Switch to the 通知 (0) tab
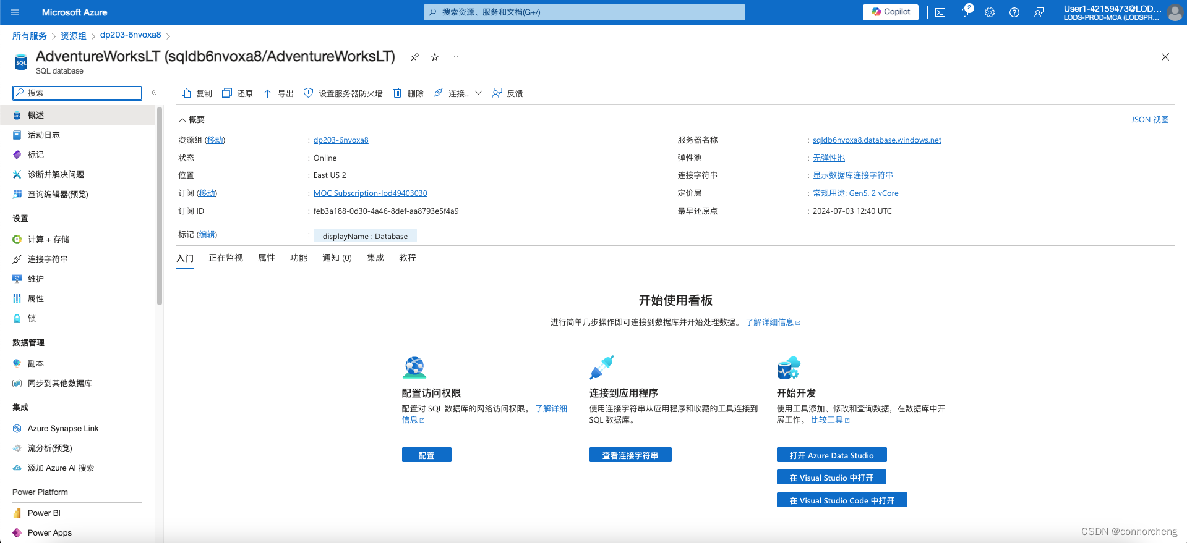Viewport: 1187px width, 543px height. point(337,258)
